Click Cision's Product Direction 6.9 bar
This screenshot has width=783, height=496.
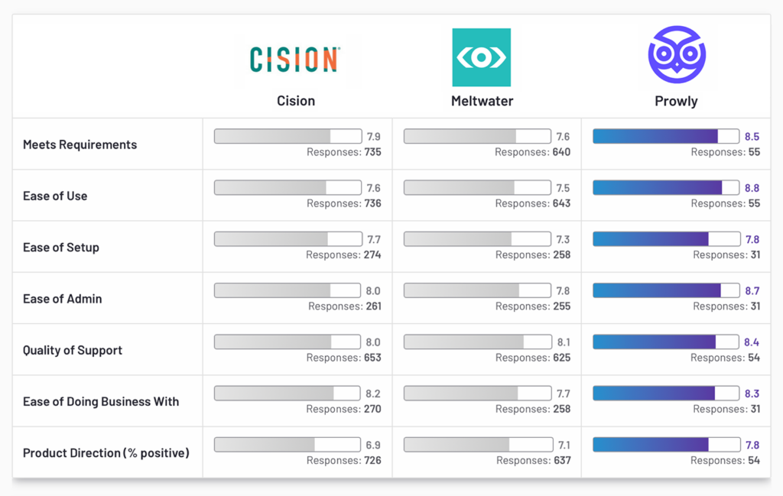(288, 445)
